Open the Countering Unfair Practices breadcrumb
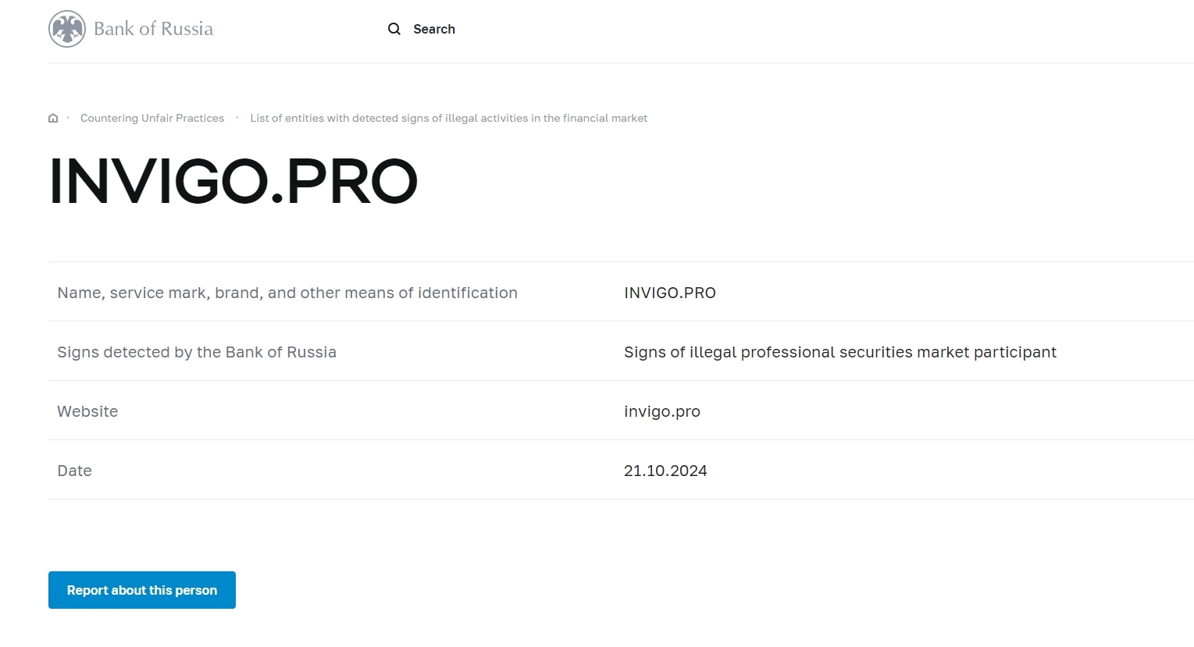The image size is (1194, 647). (152, 119)
